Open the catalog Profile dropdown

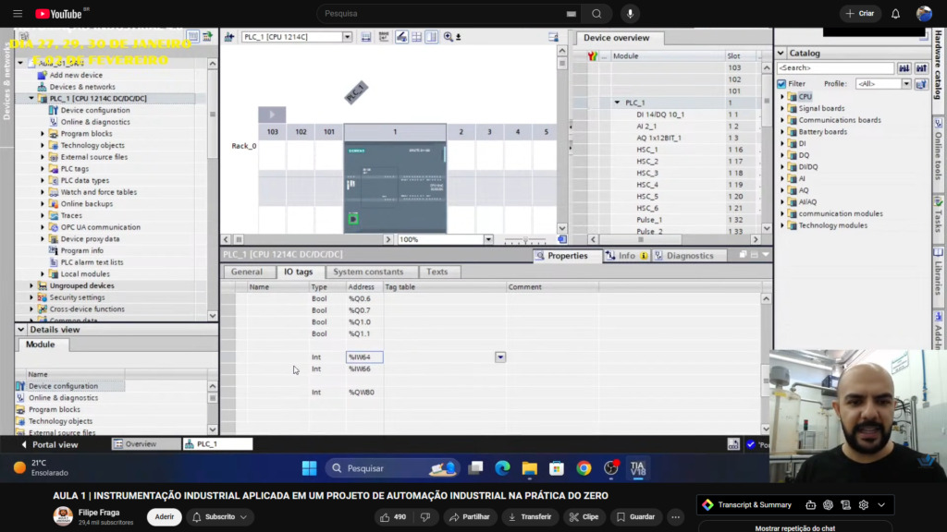[906, 84]
